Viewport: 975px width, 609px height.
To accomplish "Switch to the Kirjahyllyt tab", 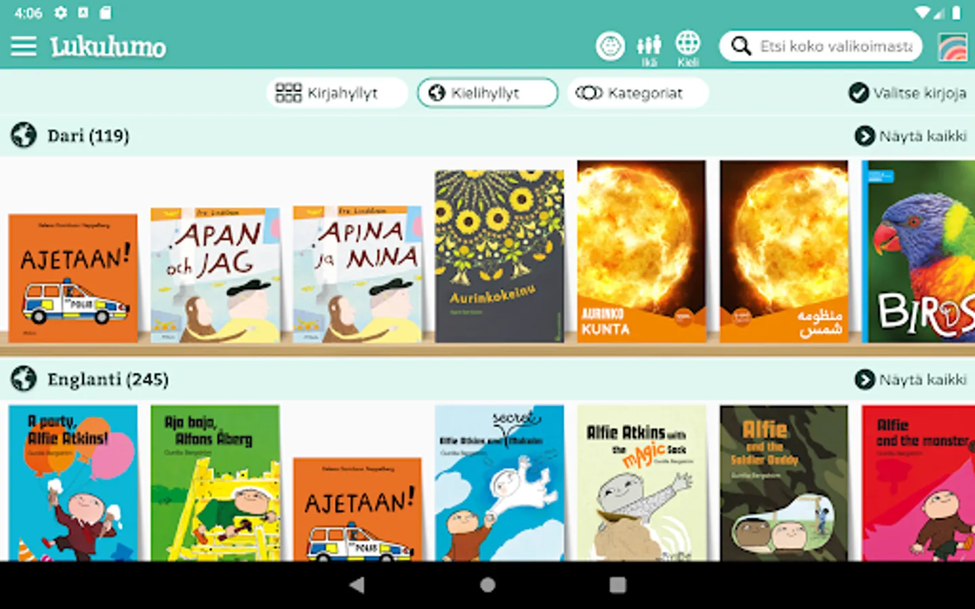I will [337, 93].
